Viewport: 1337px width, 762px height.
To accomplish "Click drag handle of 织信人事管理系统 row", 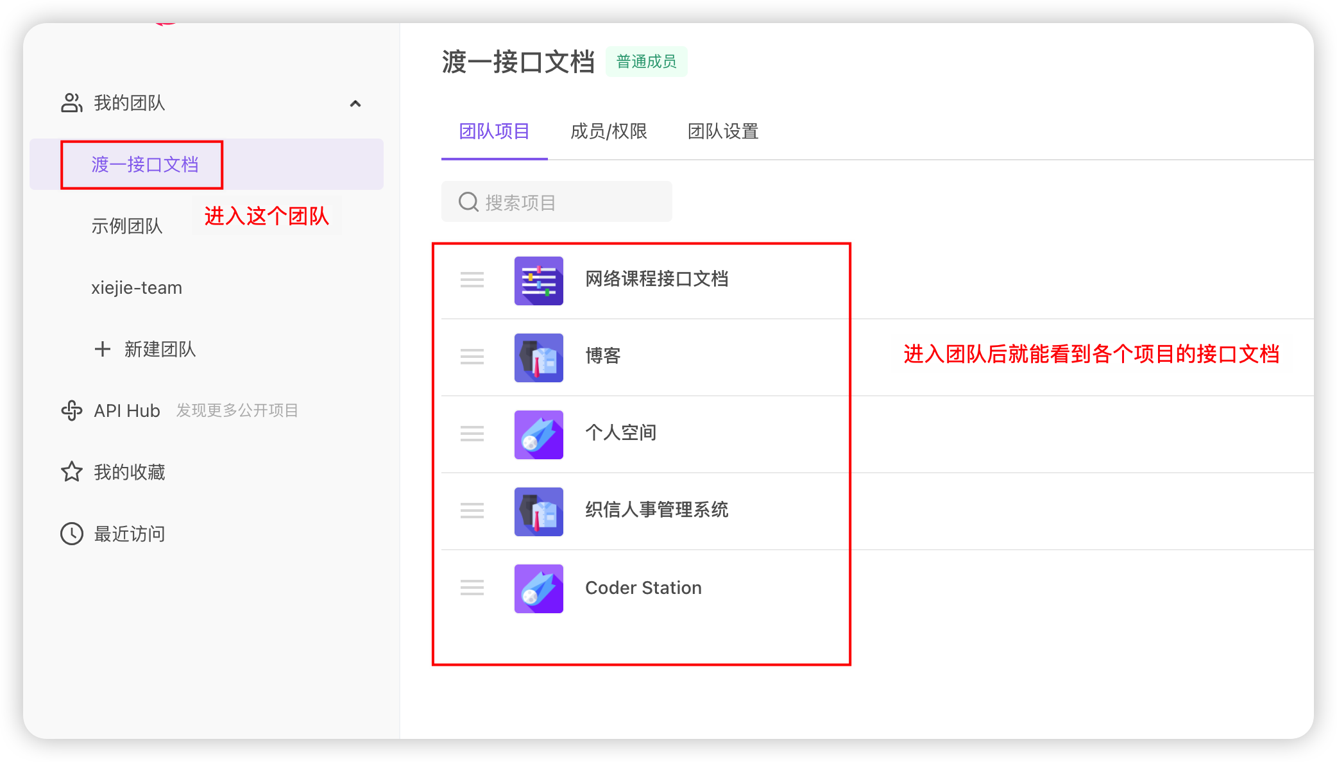I will 472,511.
